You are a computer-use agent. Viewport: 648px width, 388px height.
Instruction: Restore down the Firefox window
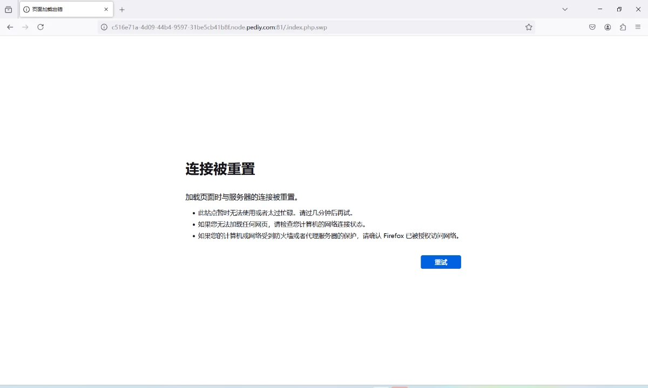click(619, 9)
